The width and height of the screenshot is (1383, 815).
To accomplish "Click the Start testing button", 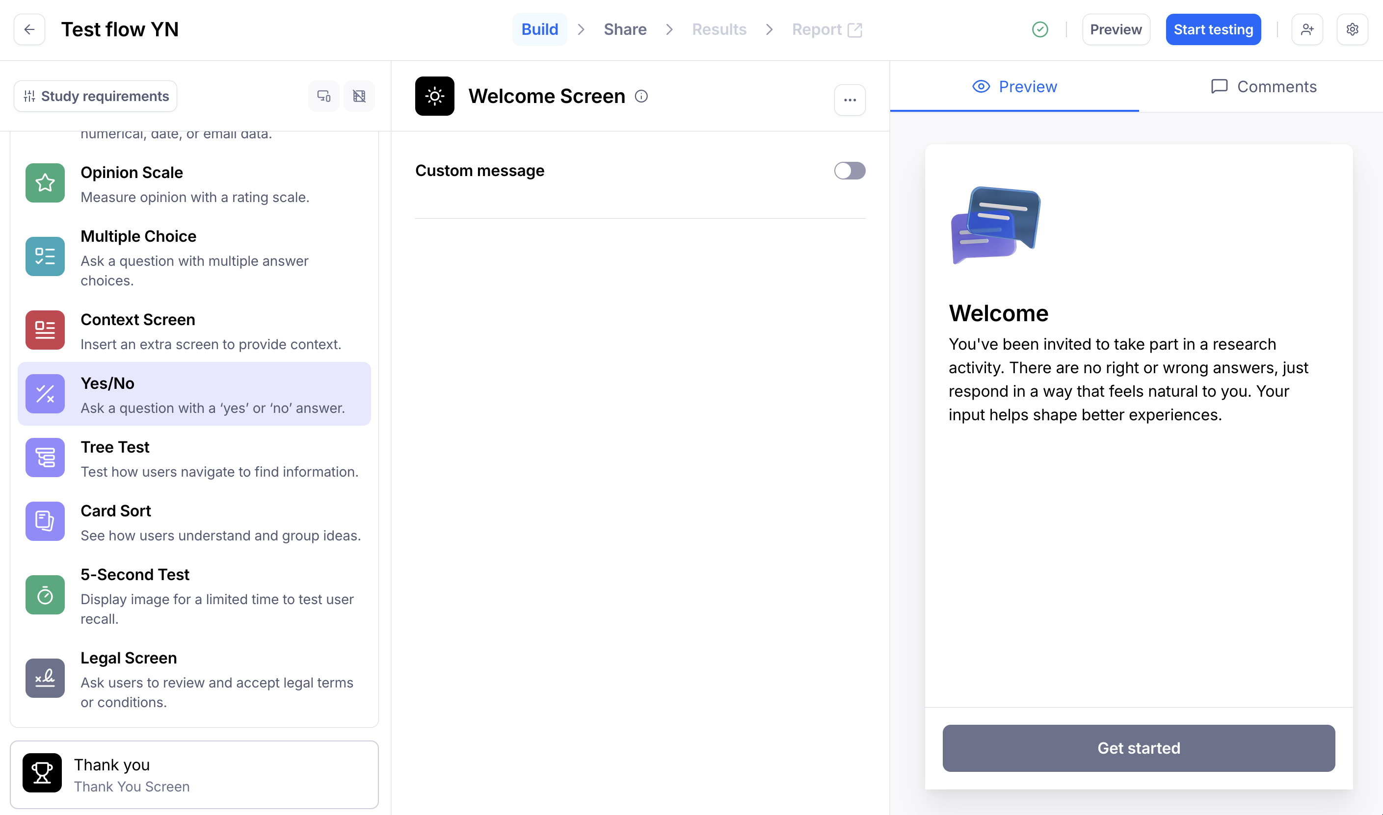I will 1213,29.
